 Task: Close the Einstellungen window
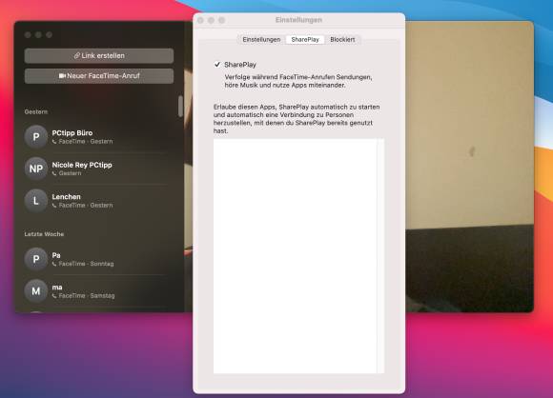point(200,20)
